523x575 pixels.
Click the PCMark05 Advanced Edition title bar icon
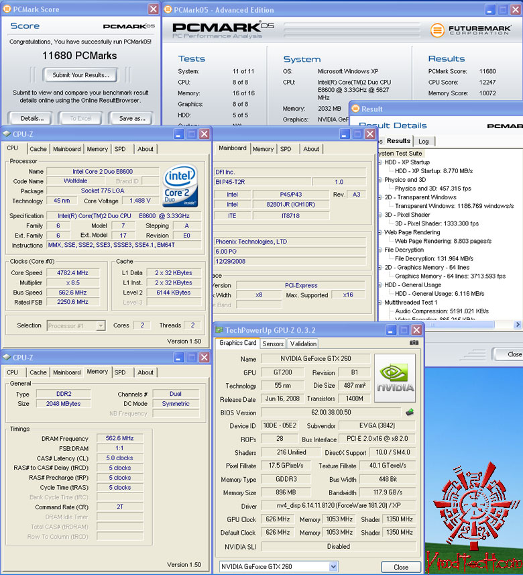pyautogui.click(x=168, y=9)
